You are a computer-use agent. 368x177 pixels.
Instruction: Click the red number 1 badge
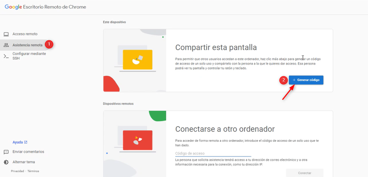(49, 44)
